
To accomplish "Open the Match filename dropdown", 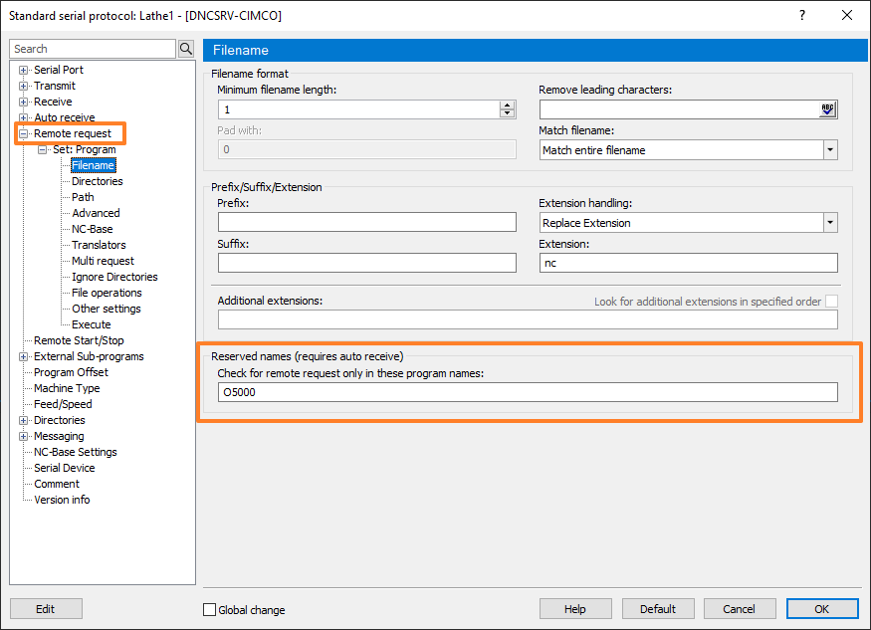I will tap(830, 150).
